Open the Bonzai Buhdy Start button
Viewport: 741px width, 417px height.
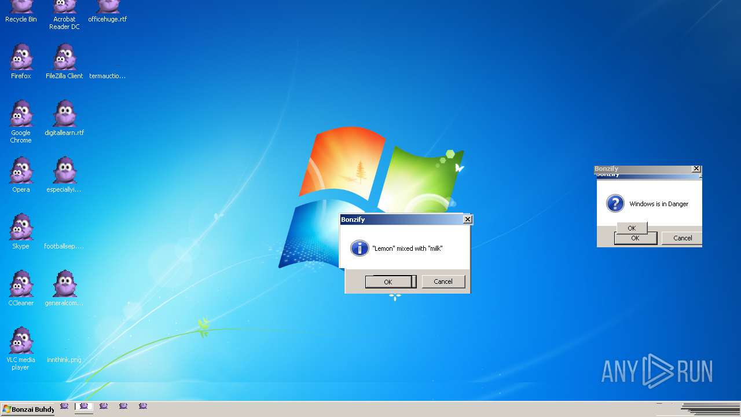pos(28,409)
